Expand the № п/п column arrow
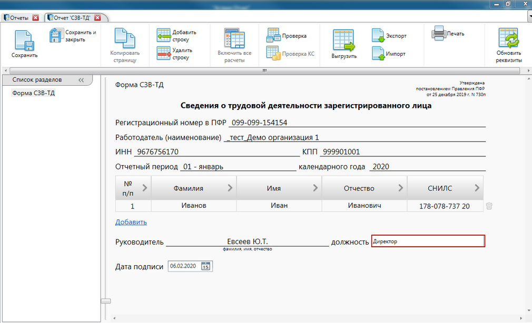 point(144,188)
